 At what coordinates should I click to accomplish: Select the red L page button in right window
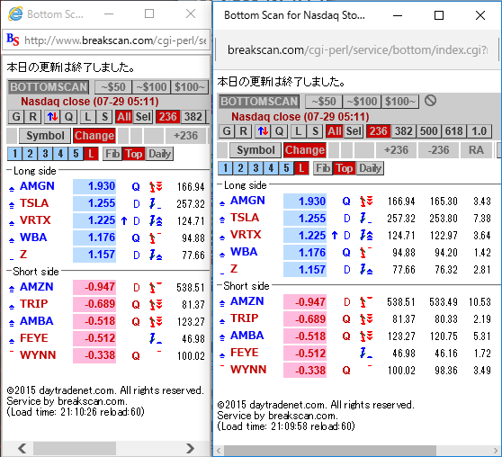point(301,168)
